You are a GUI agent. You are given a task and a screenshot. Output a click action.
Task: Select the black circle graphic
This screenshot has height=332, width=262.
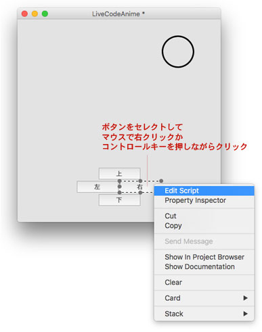pos(178,51)
